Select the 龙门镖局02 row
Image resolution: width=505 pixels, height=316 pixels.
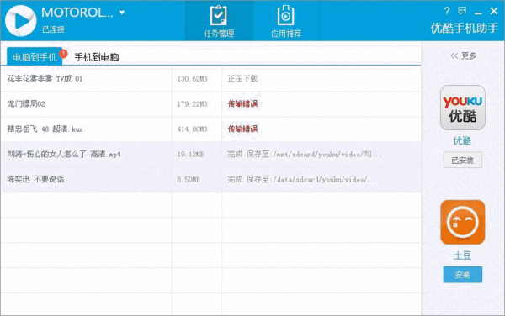[211, 104]
